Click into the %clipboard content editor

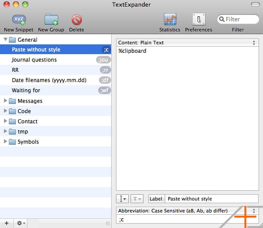coord(187,118)
